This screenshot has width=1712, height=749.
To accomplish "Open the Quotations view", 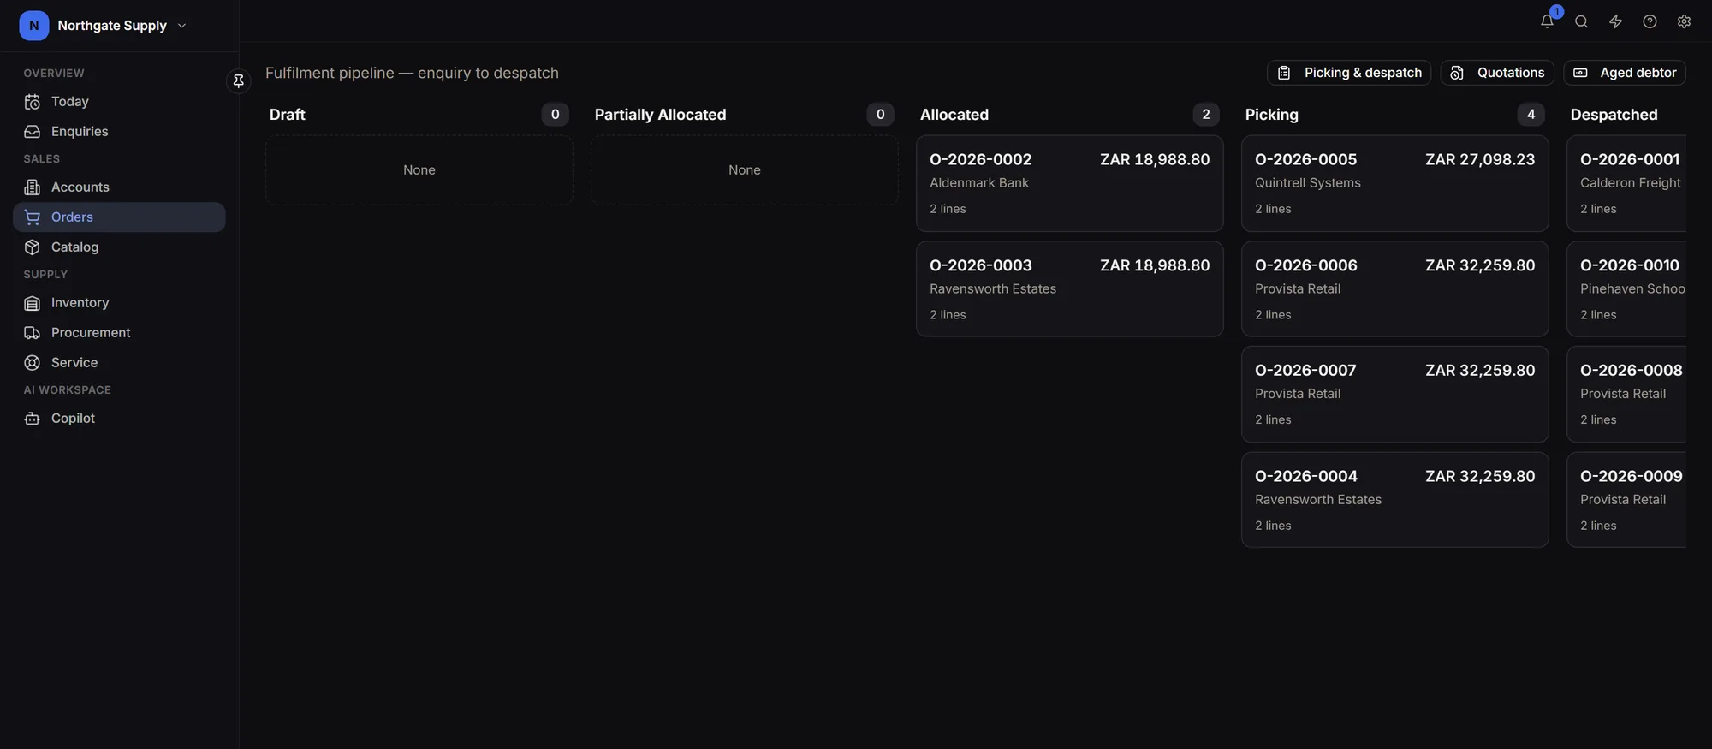I will pyautogui.click(x=1497, y=73).
